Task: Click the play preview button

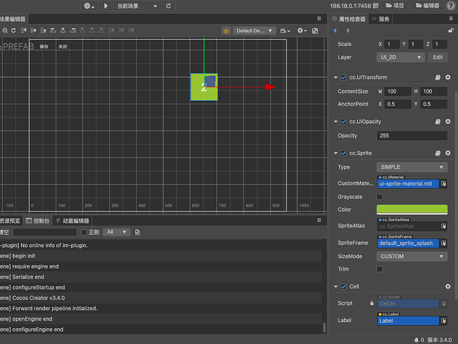Action: click(106, 6)
